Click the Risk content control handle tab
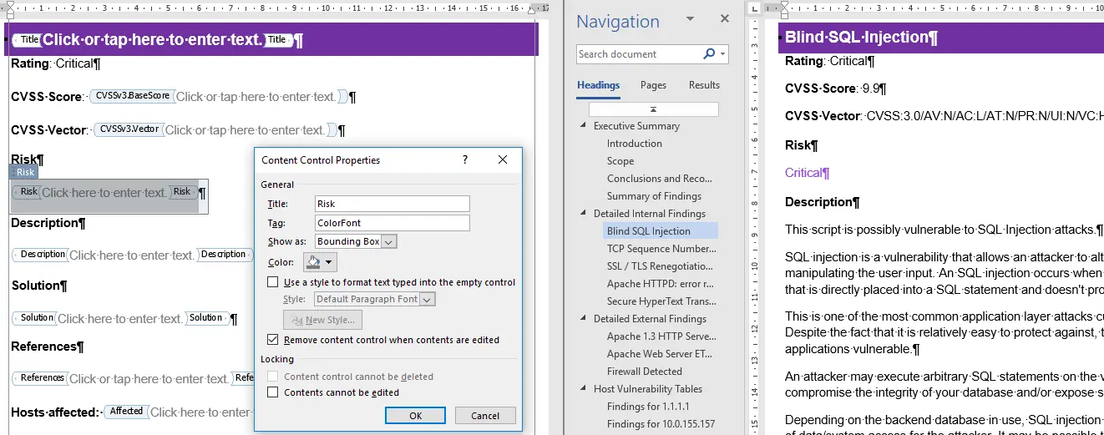The image size is (1104, 435). point(24,172)
